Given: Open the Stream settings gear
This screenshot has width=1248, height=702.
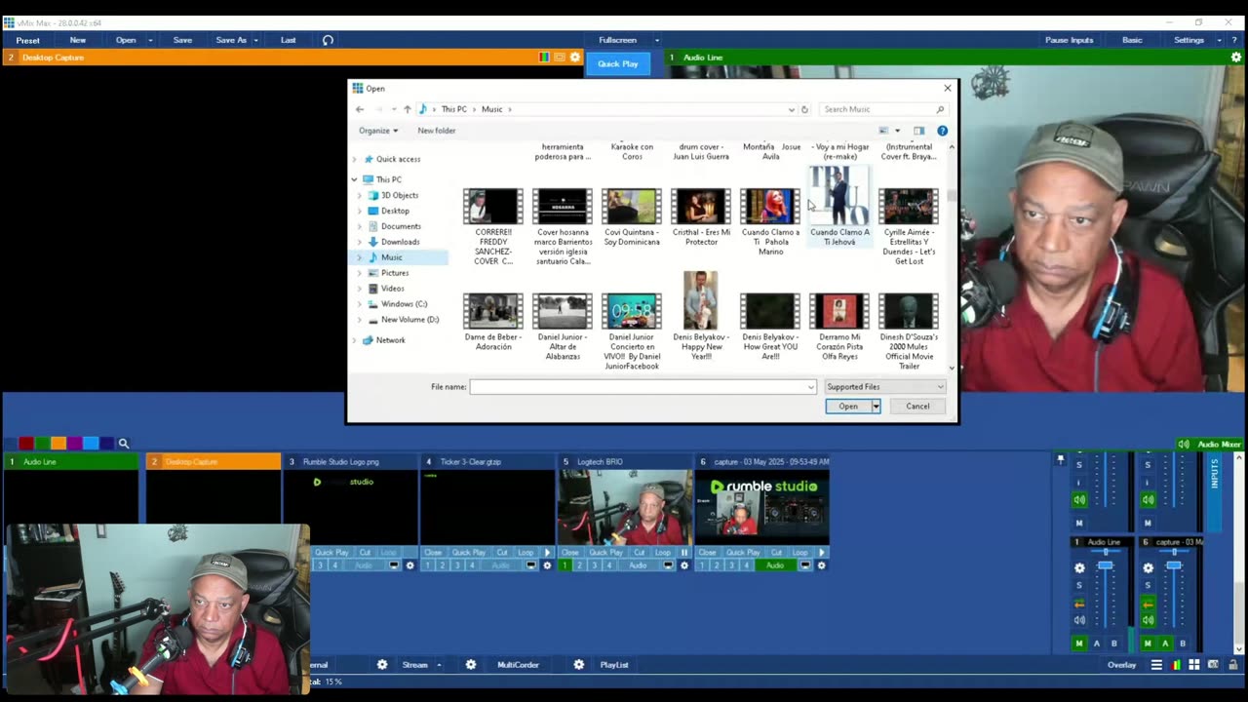Looking at the screenshot, I should click(x=382, y=665).
